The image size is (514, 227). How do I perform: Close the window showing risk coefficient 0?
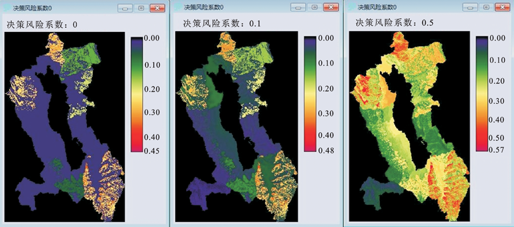click(x=158, y=8)
